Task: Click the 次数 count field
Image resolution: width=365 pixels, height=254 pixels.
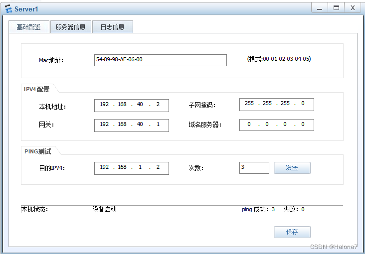Action: (254, 168)
